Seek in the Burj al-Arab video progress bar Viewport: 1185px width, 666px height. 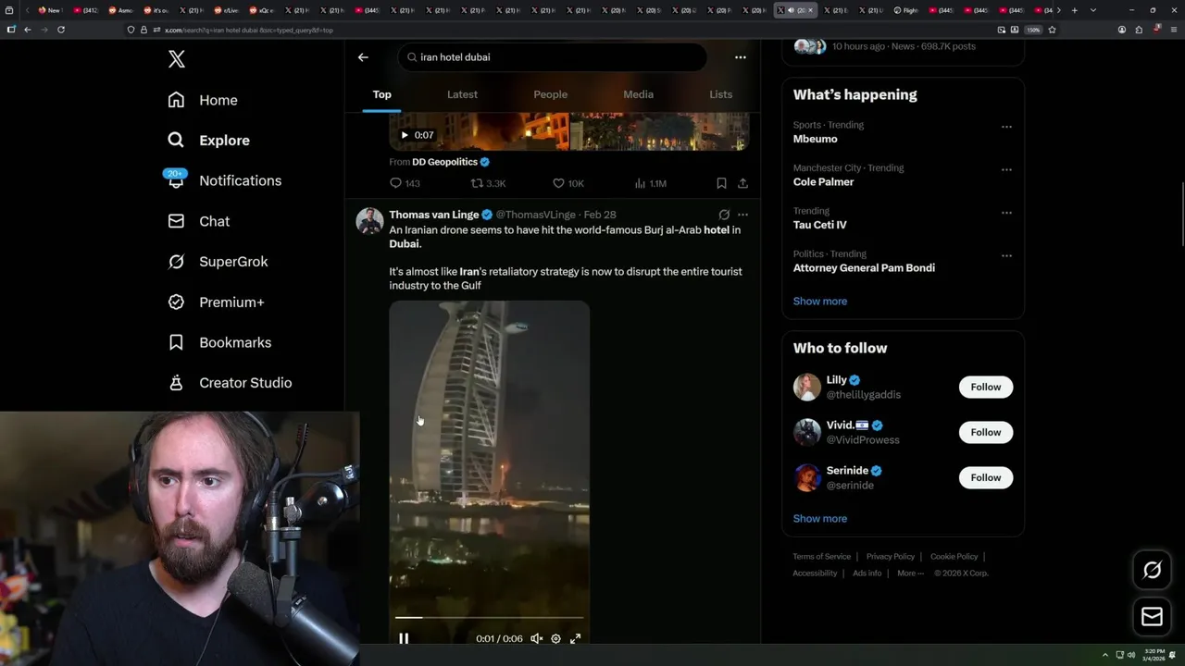pyautogui.click(x=489, y=617)
